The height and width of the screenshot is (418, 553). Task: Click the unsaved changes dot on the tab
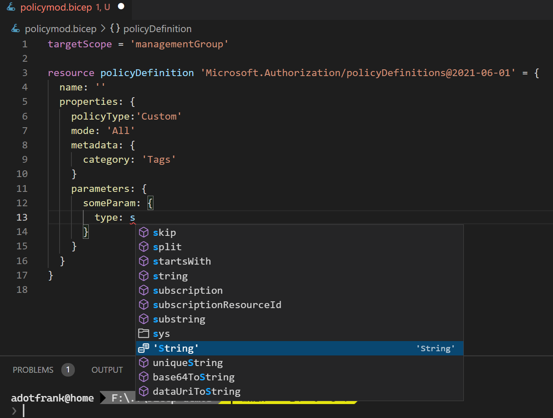(120, 6)
